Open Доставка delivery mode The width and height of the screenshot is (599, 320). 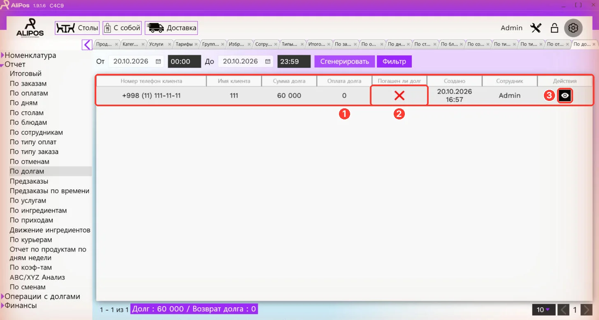point(171,28)
